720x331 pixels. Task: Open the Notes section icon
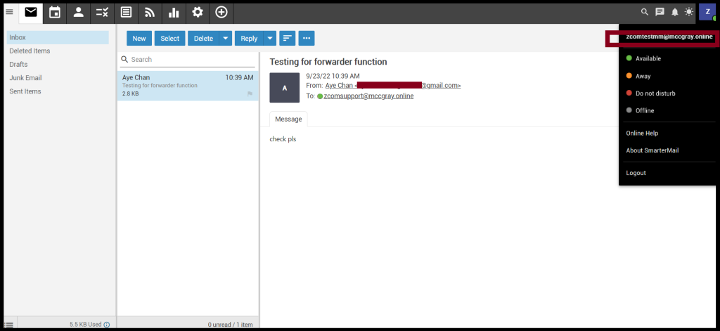pyautogui.click(x=127, y=13)
